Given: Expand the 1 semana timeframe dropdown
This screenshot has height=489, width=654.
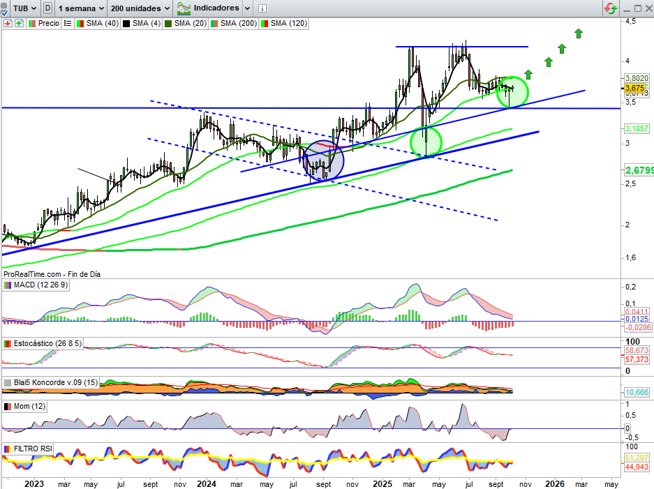Looking at the screenshot, I should 81,8.
